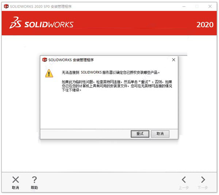Click the yellow warning triangle icon
Image resolution: width=219 pixels, height=195 pixels.
coord(49,73)
